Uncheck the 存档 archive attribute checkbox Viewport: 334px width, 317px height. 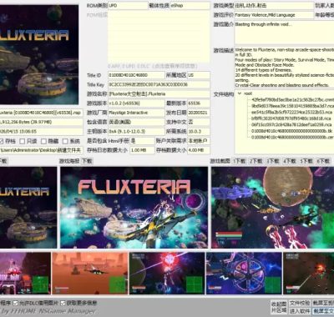(2, 141)
